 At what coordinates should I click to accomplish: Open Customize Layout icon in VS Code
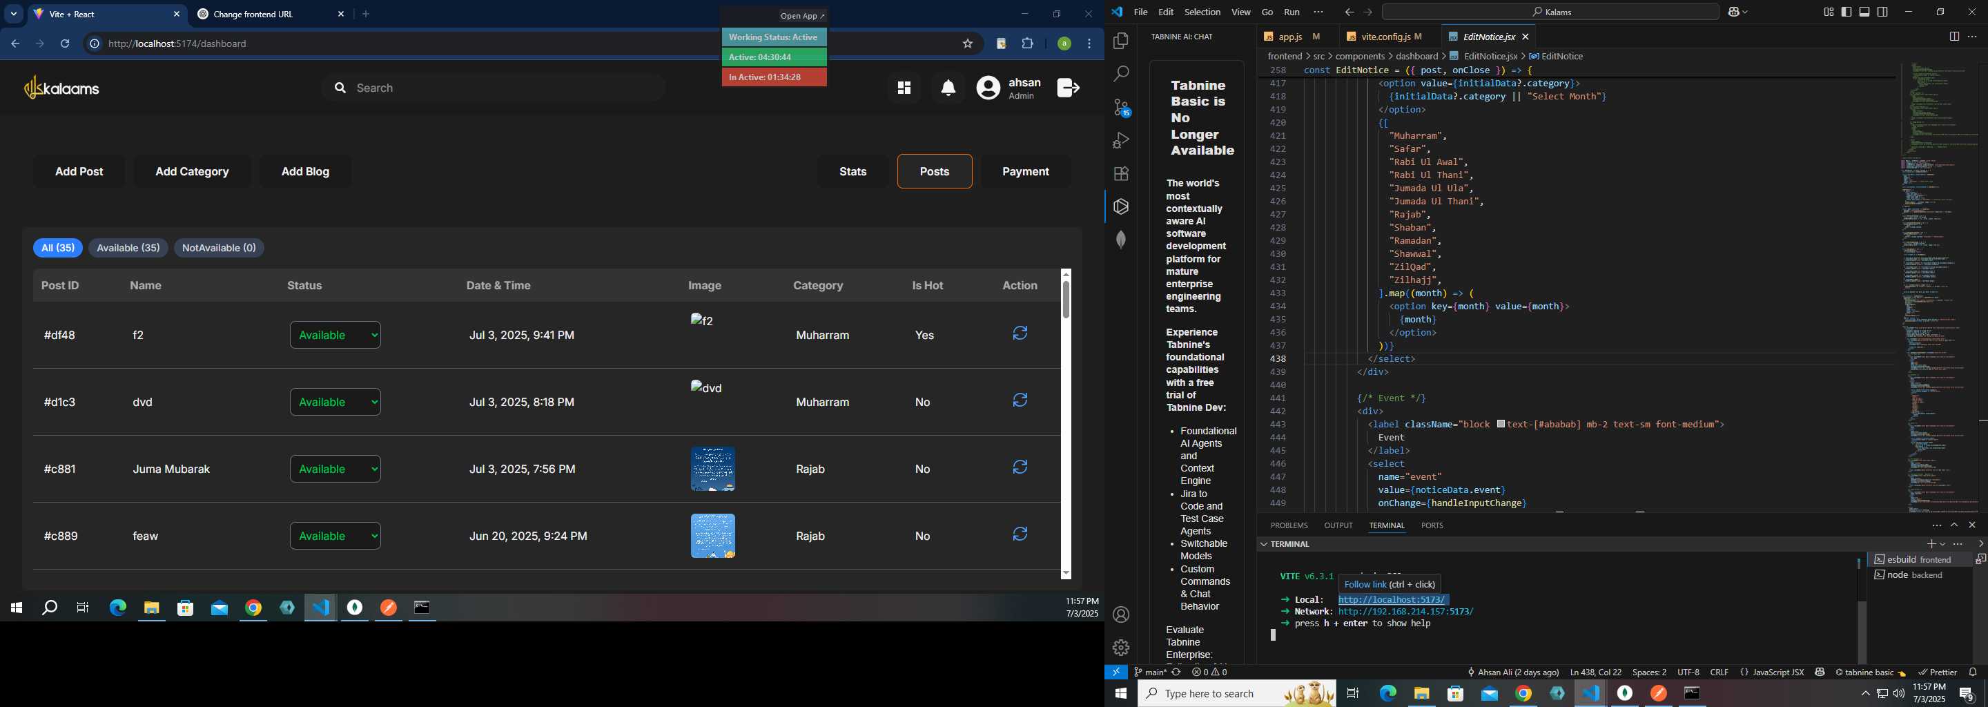click(x=1829, y=12)
